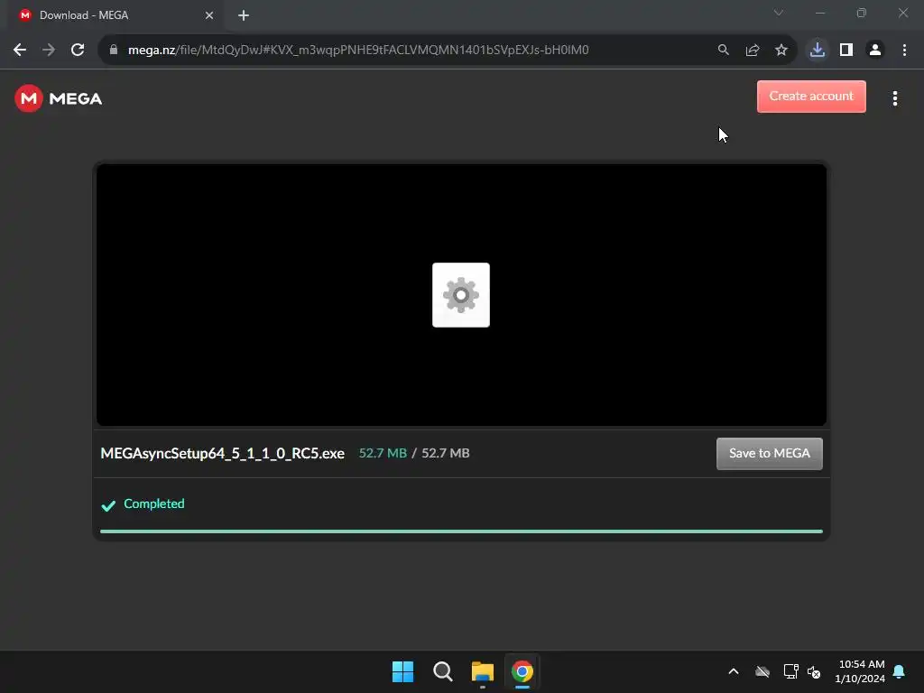Click the OneDrive cloud tray icon
This screenshot has height=693, width=924.
click(762, 671)
